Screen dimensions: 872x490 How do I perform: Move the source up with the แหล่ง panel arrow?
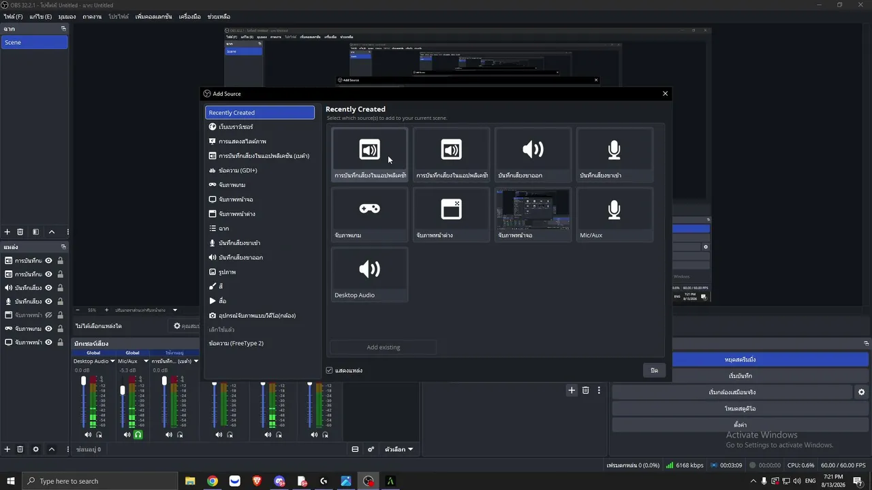pos(51,449)
